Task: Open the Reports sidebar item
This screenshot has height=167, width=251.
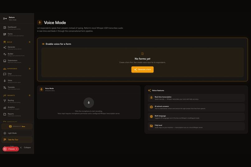Action: (x=17, y=114)
